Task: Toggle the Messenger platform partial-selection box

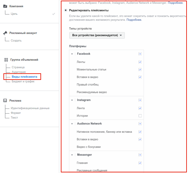Action: coord(140,155)
